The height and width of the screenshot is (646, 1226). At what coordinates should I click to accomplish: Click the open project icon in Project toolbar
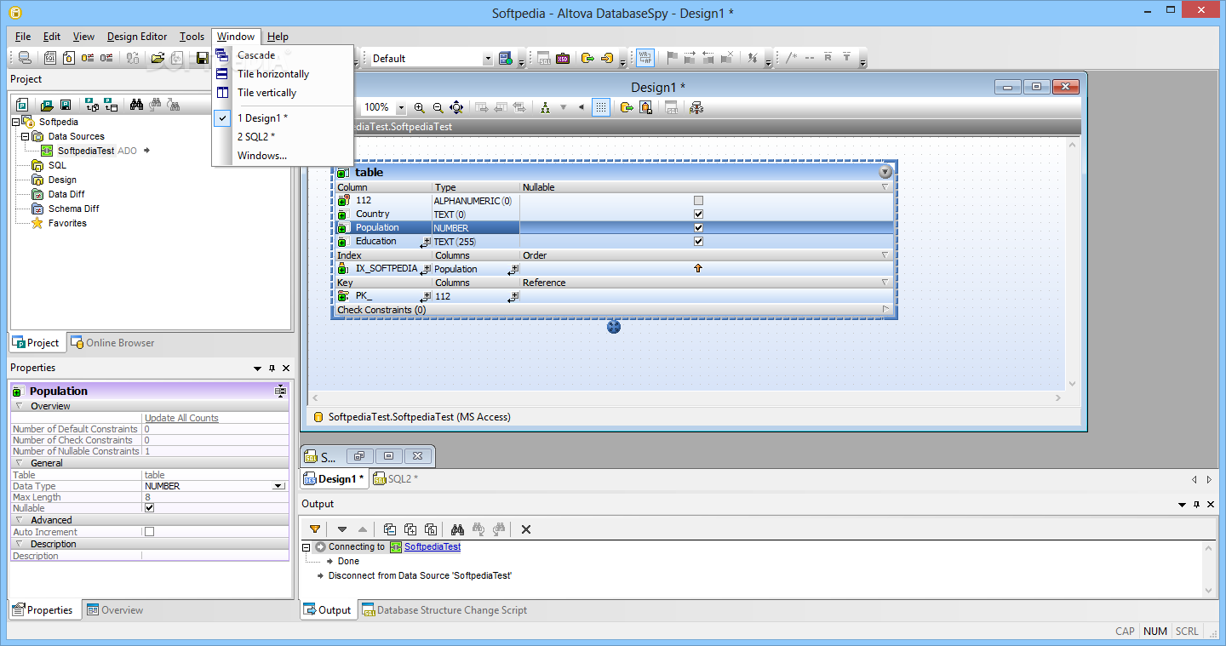pos(47,105)
